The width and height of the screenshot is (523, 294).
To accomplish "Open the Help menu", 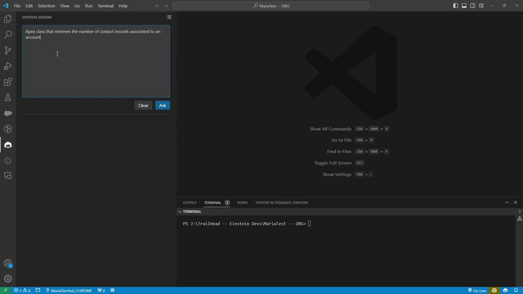I will pyautogui.click(x=123, y=6).
